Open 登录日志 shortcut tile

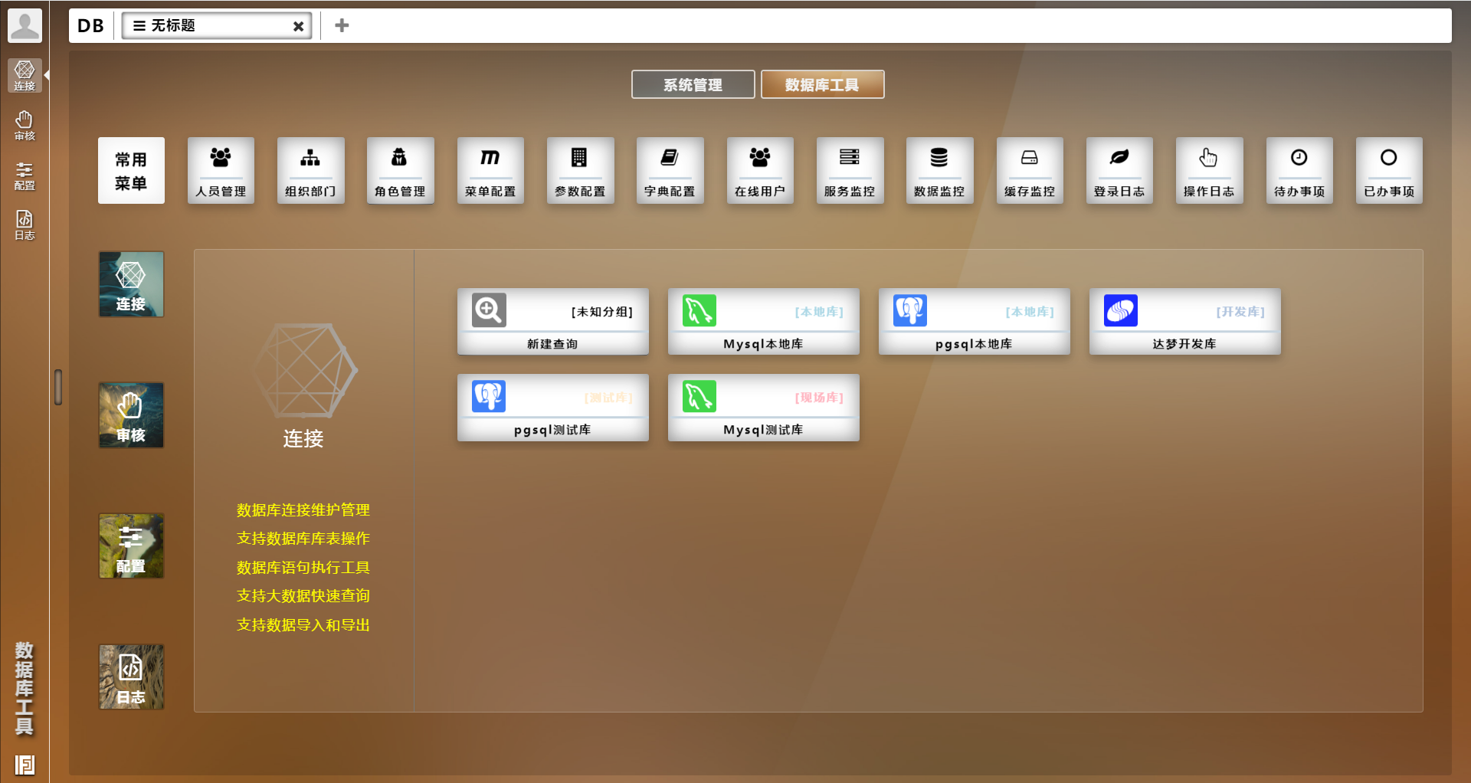coord(1119,170)
